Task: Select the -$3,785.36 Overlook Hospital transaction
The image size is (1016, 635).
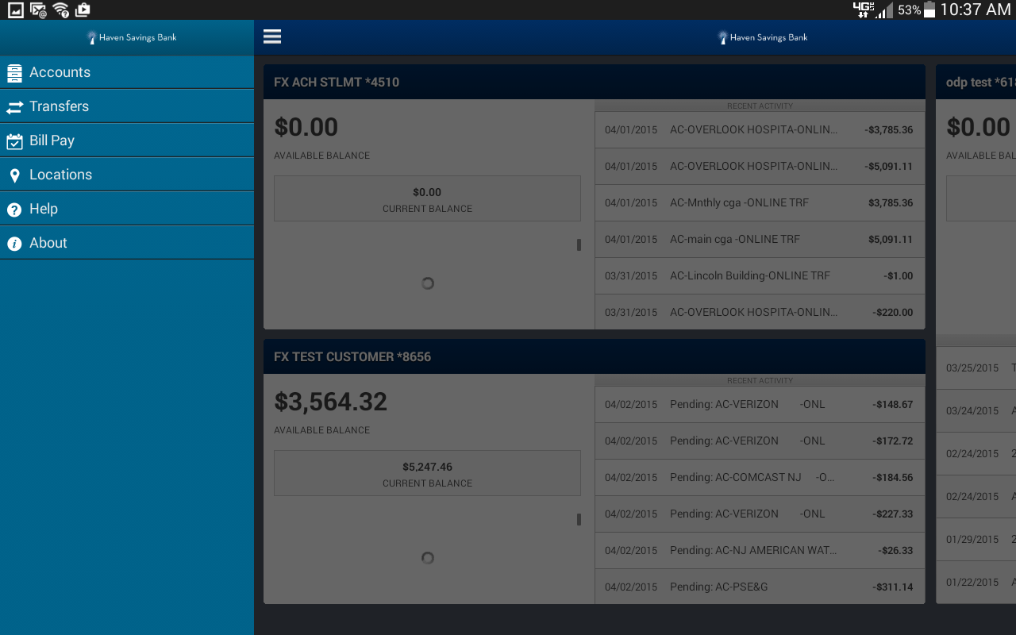Action: pyautogui.click(x=760, y=129)
